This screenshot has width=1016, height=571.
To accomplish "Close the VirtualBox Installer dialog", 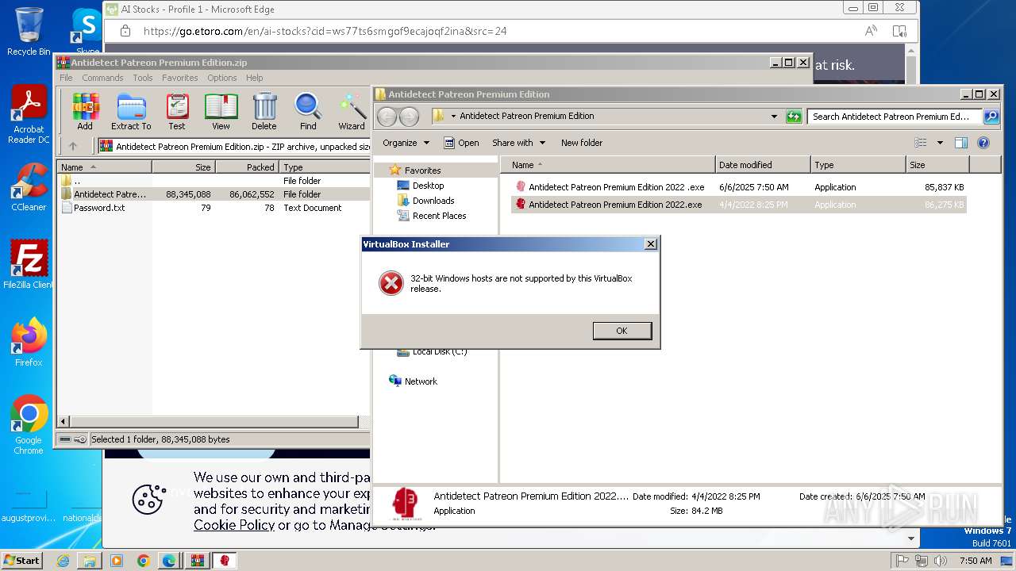I will pyautogui.click(x=651, y=244).
